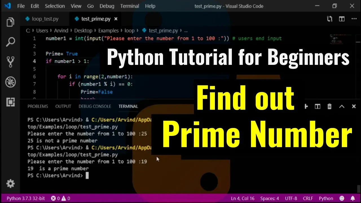Click the Arvind breadcrumb segment
The image size is (361, 203).
[x=61, y=30]
